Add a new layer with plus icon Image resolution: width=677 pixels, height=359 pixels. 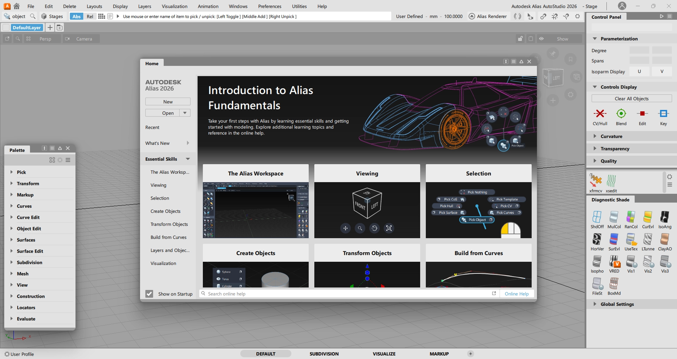(50, 27)
